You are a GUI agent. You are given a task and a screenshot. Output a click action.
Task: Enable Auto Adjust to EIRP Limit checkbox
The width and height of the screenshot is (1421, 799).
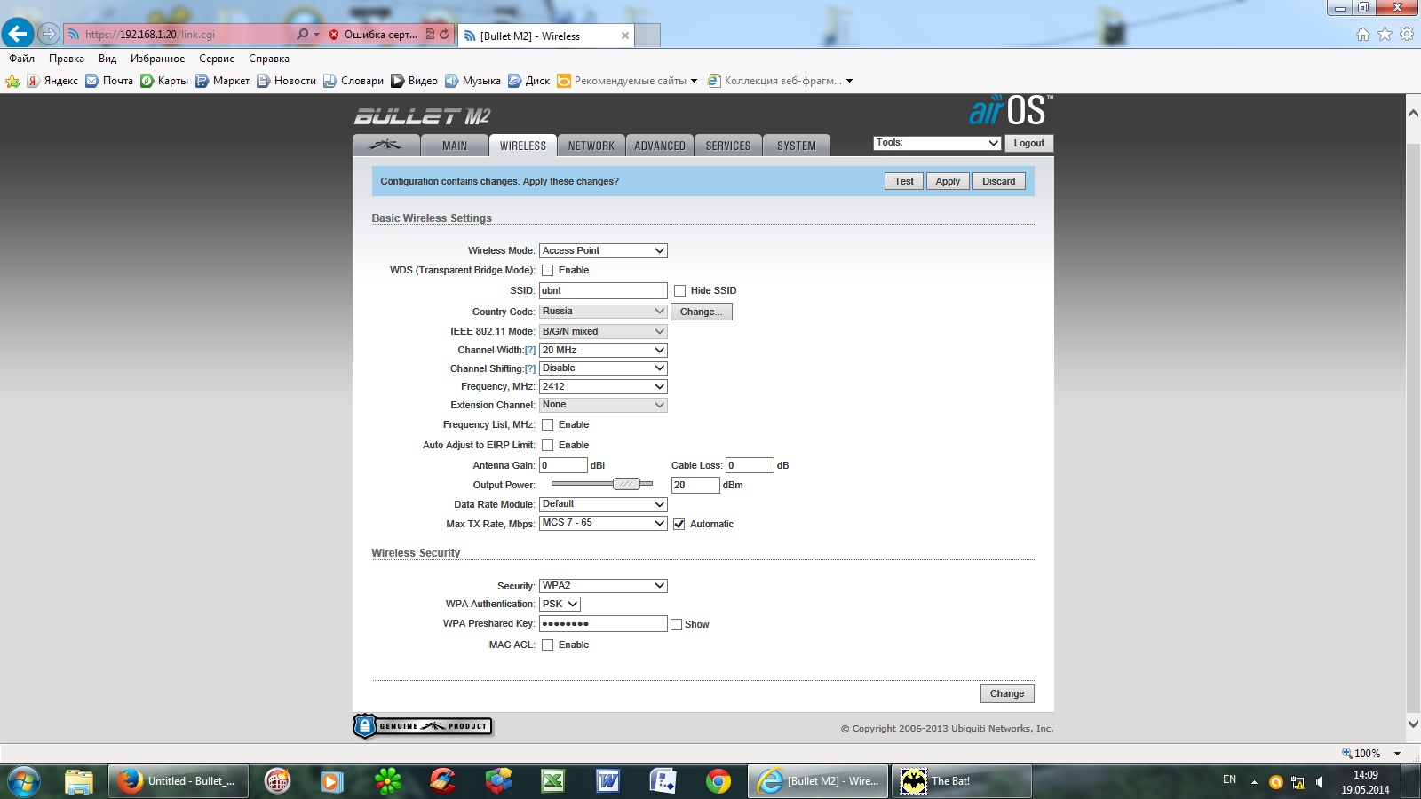[x=548, y=446]
